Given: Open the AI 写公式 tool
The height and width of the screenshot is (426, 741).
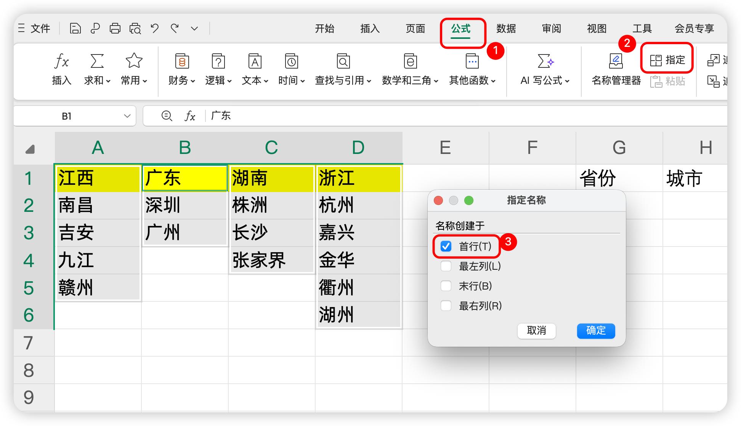Looking at the screenshot, I should pyautogui.click(x=545, y=69).
